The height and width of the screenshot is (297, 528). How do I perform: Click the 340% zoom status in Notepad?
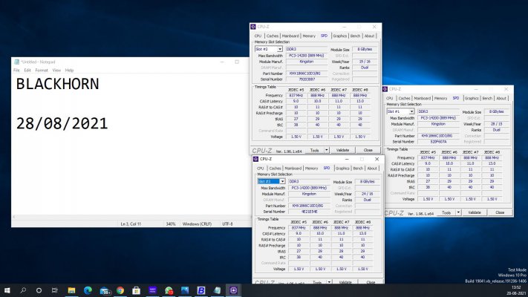coord(171,224)
